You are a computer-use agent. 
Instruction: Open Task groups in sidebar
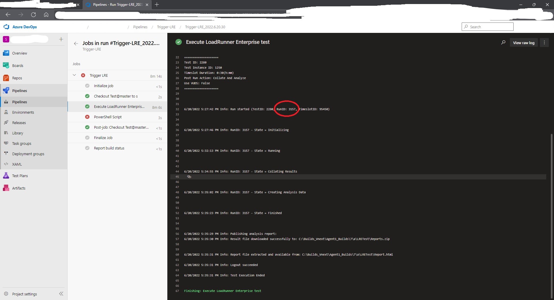[x=34, y=143]
